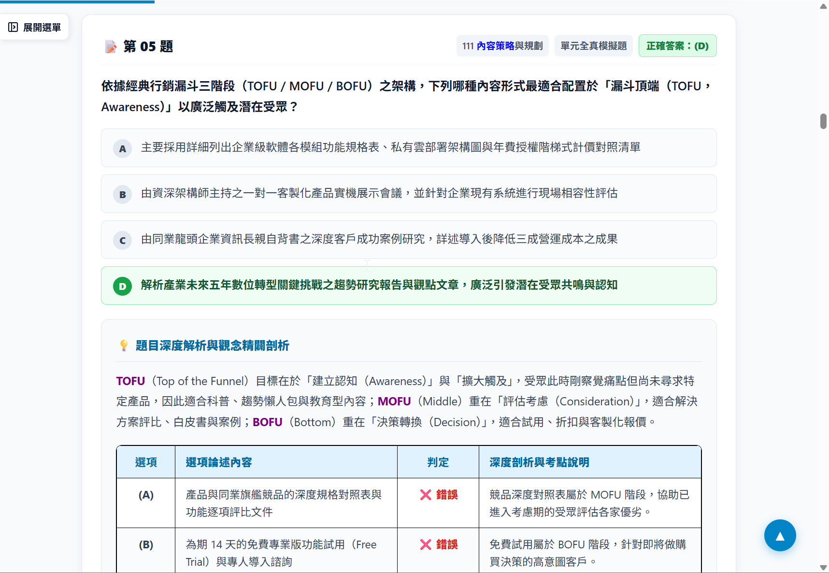Screen dimensions: 829x573
Task: Choose answer option B about 產品實機展示會議
Action: [409, 194]
